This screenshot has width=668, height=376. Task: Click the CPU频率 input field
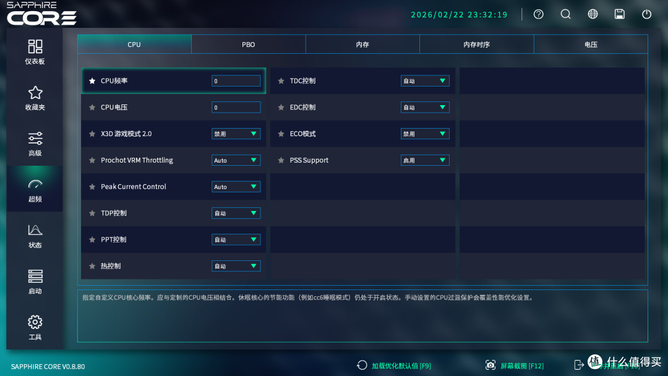tap(236, 81)
